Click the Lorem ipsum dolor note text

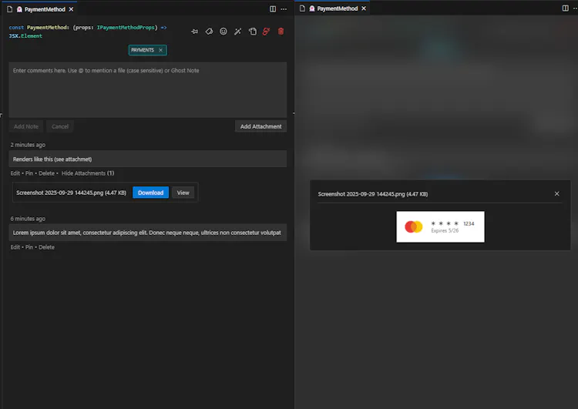(x=146, y=233)
